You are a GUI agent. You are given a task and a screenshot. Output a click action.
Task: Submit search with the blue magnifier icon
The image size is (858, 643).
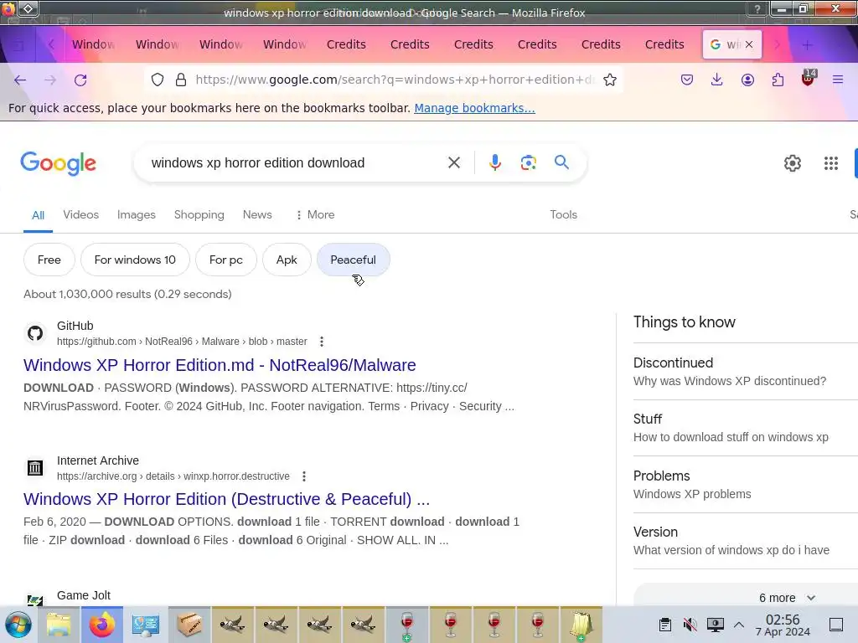pos(561,162)
